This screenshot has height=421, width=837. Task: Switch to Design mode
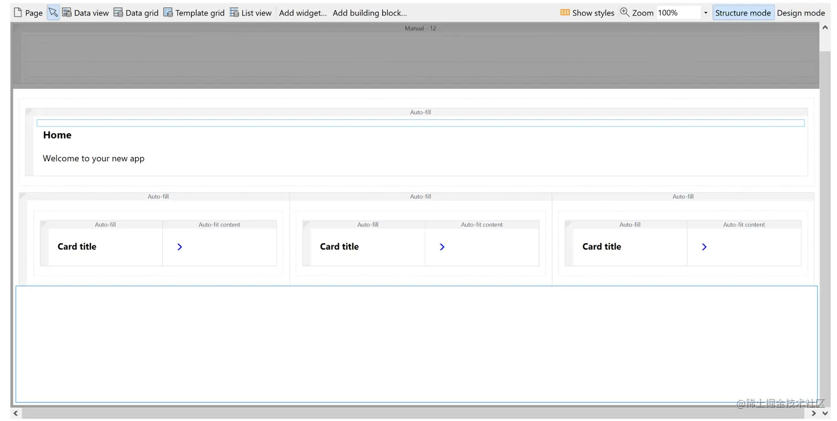coord(801,13)
